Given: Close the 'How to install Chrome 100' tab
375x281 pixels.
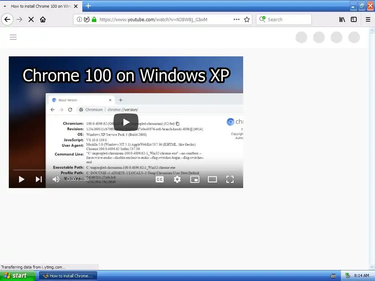Looking at the screenshot, I should point(76,6).
